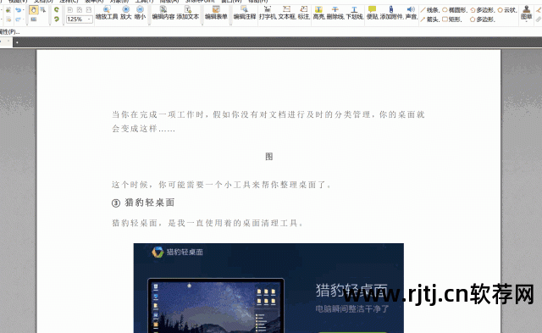Select the 缩放工具 zoom tool
Image resolution: width=542 pixels, height=333 pixels.
coord(107,13)
